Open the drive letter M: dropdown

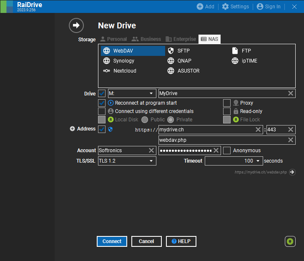pyautogui.click(x=132, y=93)
